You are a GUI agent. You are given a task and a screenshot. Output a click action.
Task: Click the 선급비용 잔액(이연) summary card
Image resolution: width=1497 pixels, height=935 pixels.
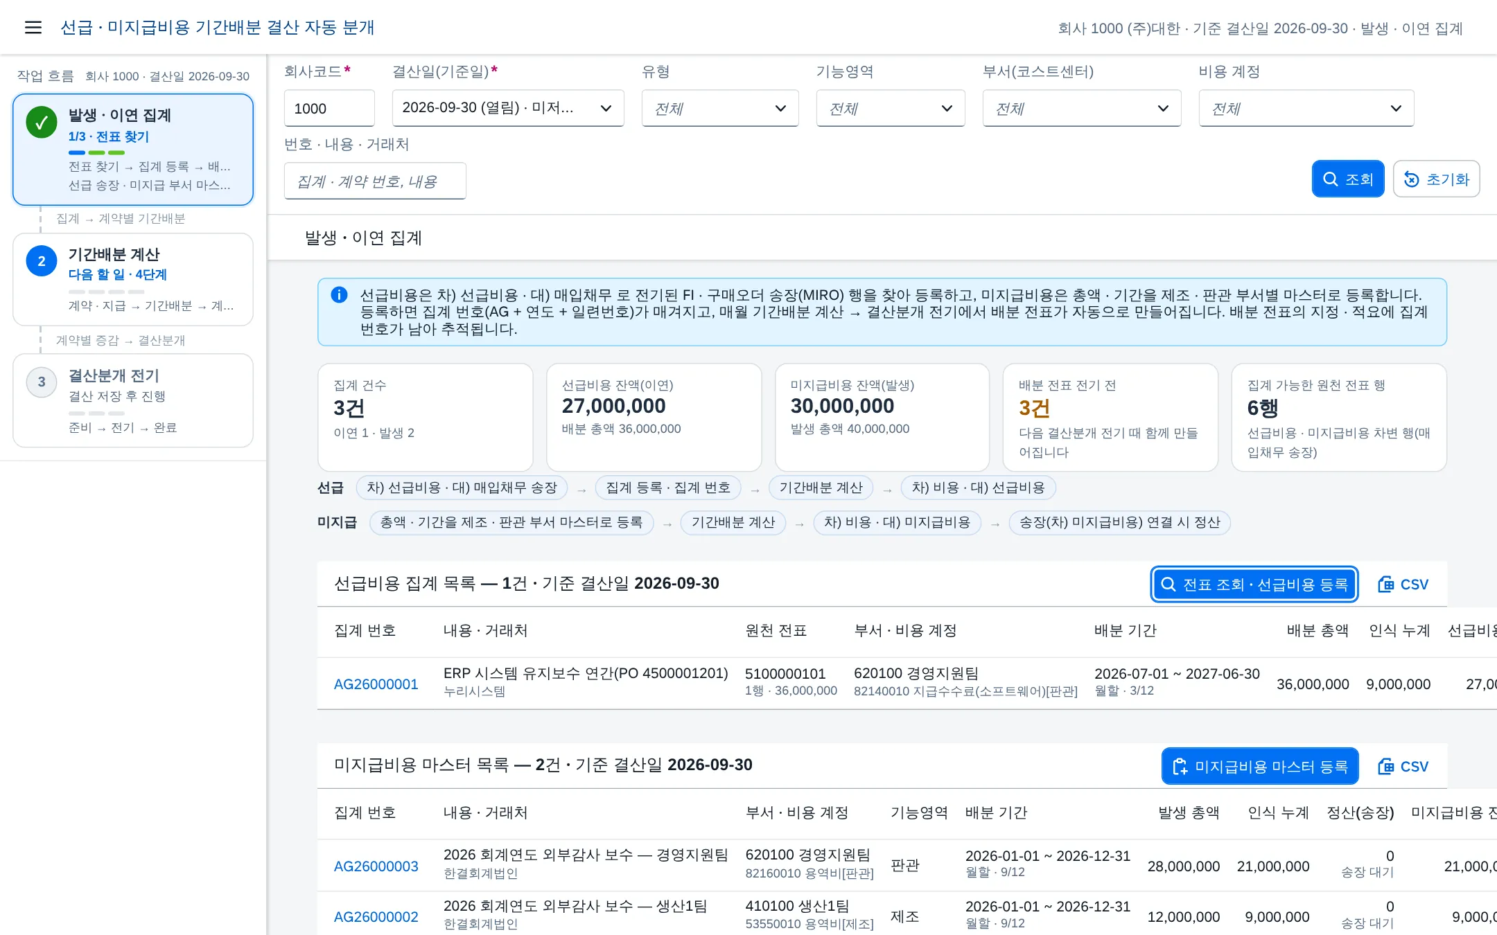point(654,418)
